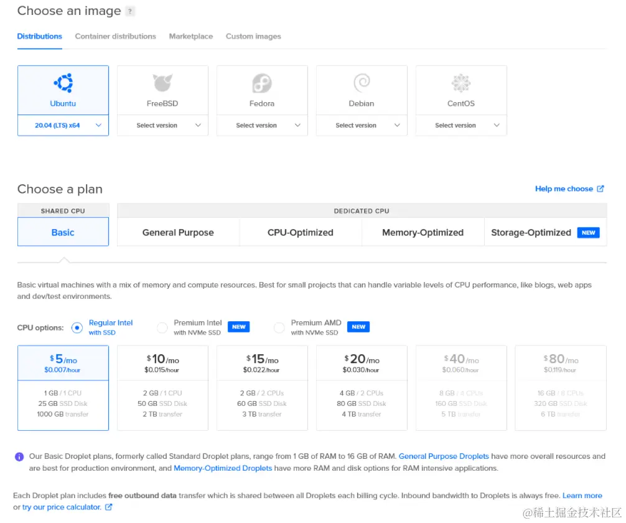
Task: Click the external link icon after price calculator
Action: (x=109, y=507)
